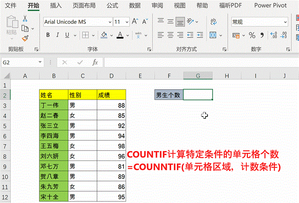Click the Increase Font Size icon
Image resolution: width=299 pixels, height=203 pixels.
click(x=134, y=22)
